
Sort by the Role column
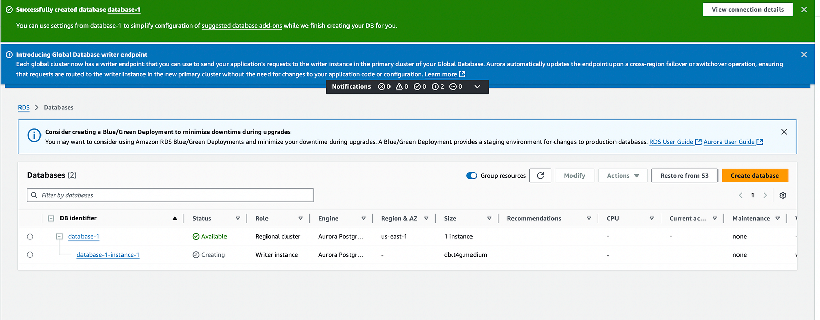(300, 219)
